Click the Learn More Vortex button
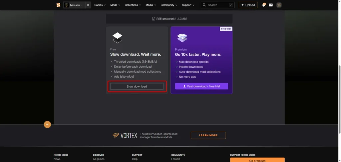 (x=208, y=135)
